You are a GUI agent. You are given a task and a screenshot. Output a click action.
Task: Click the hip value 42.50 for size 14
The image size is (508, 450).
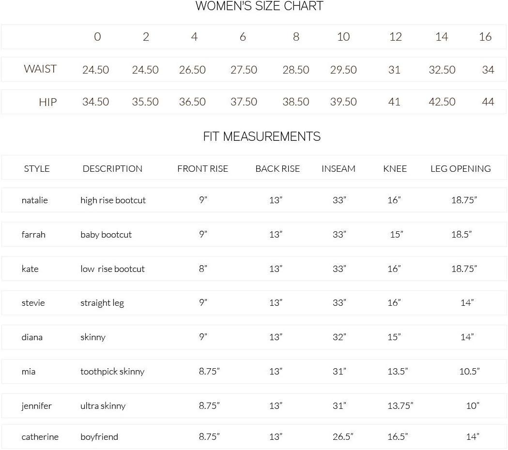tap(442, 102)
